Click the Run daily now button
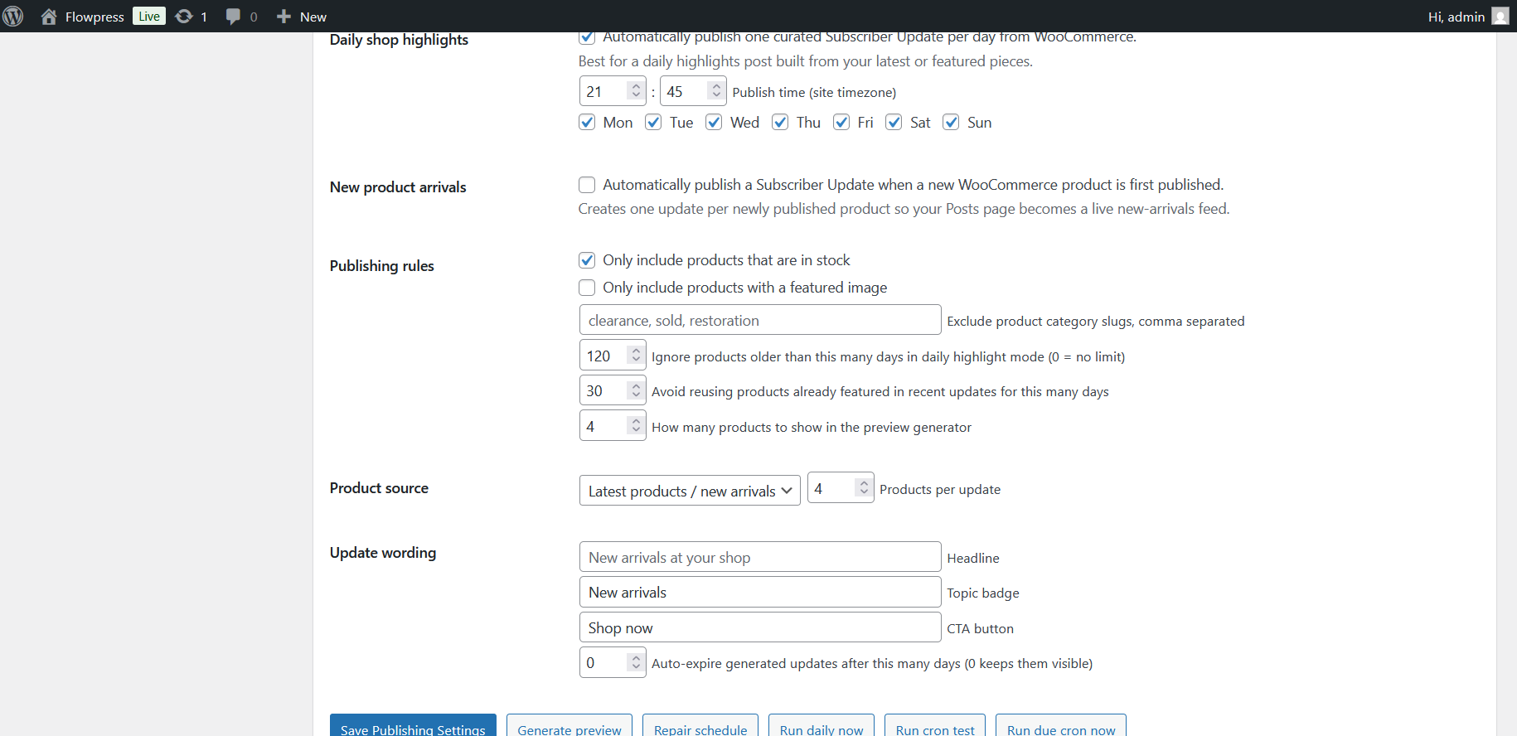Viewport: 1517px width, 736px height. pyautogui.click(x=822, y=726)
